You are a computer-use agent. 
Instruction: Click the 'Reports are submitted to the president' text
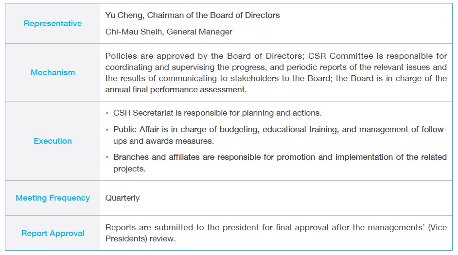pos(276,233)
